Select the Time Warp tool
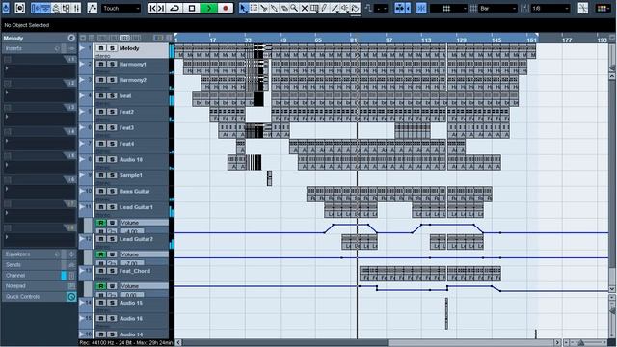This screenshot has width=617, height=347. pyautogui.click(x=314, y=8)
